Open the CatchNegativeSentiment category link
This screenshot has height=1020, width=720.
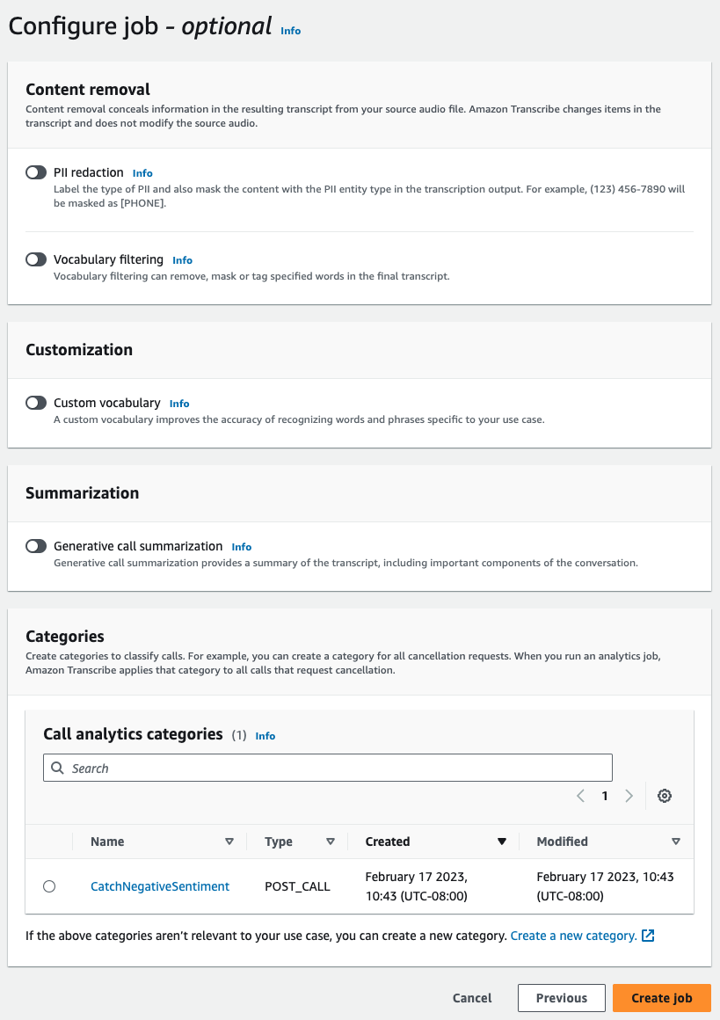pos(160,885)
